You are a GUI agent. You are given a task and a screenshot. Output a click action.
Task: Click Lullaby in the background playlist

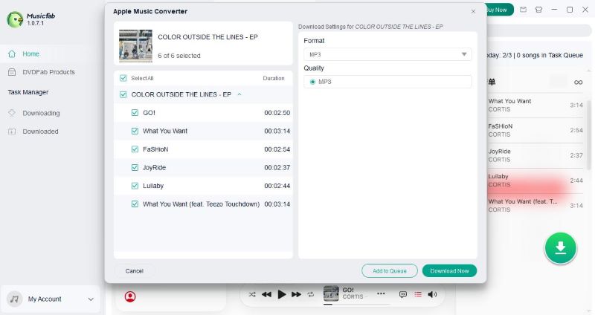pyautogui.click(x=535, y=180)
